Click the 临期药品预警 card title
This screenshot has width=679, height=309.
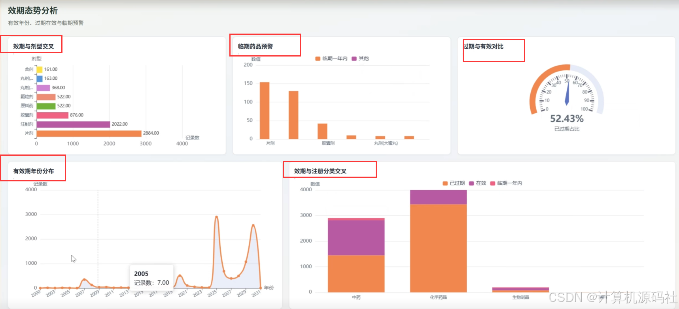tap(255, 46)
